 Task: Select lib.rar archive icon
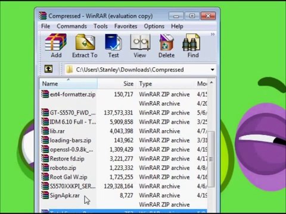point(45,131)
